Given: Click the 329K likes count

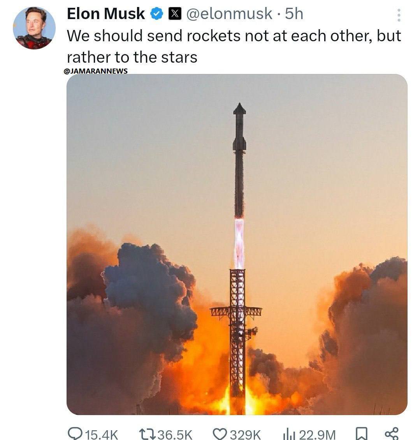Looking at the screenshot, I should (x=245, y=434).
